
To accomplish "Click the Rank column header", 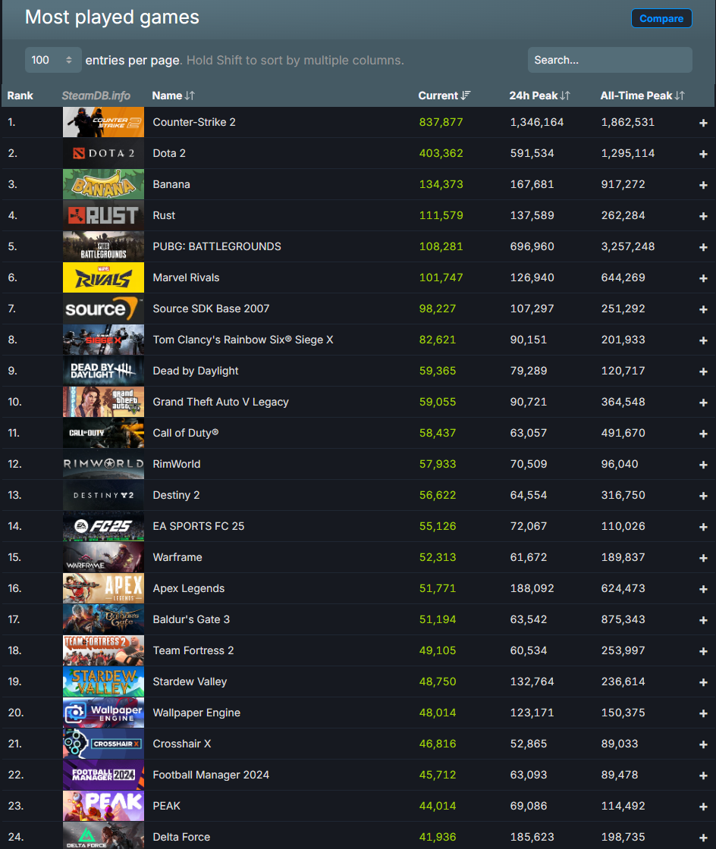I will pos(20,96).
